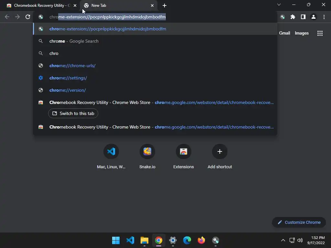331x248 pixels.
Task: Open the Extensions shortcut tile
Action: (x=184, y=157)
